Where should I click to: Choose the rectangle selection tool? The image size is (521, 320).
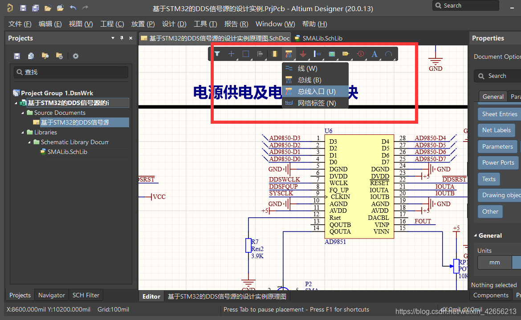coord(245,54)
